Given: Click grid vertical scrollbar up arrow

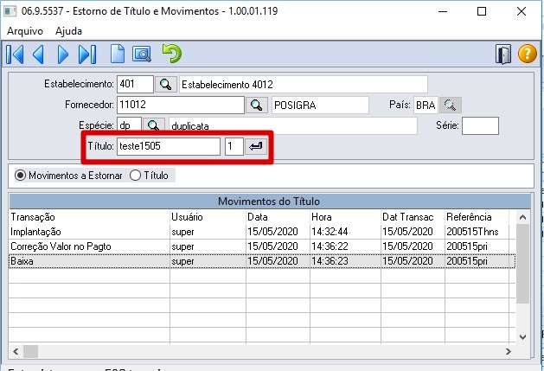Looking at the screenshot, I should 523,218.
